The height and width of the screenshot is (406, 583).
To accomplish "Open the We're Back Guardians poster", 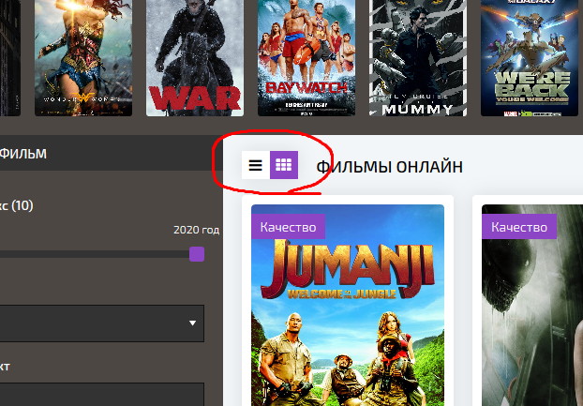I will [530, 58].
